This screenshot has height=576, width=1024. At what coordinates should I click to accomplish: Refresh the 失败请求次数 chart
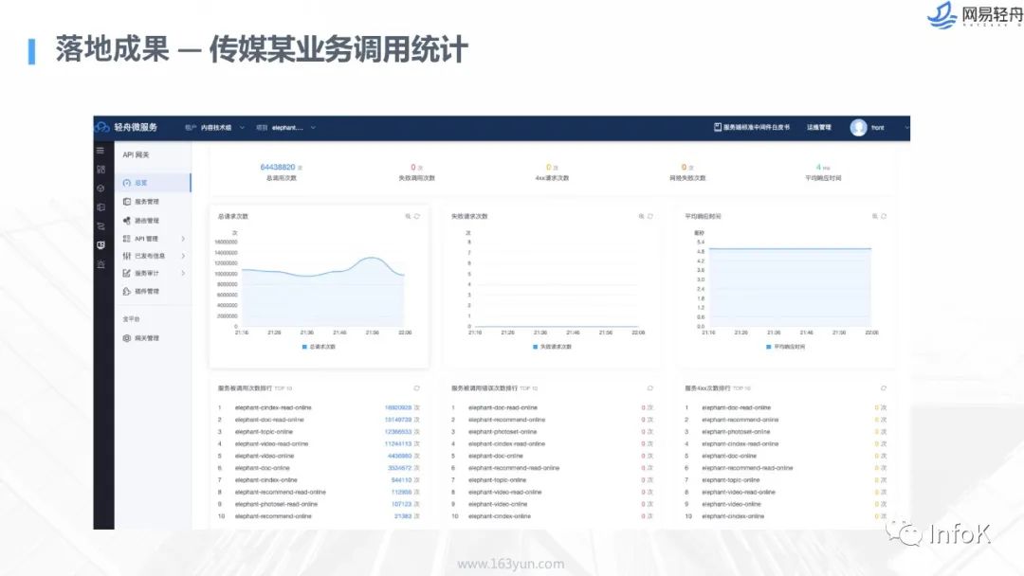(x=650, y=216)
